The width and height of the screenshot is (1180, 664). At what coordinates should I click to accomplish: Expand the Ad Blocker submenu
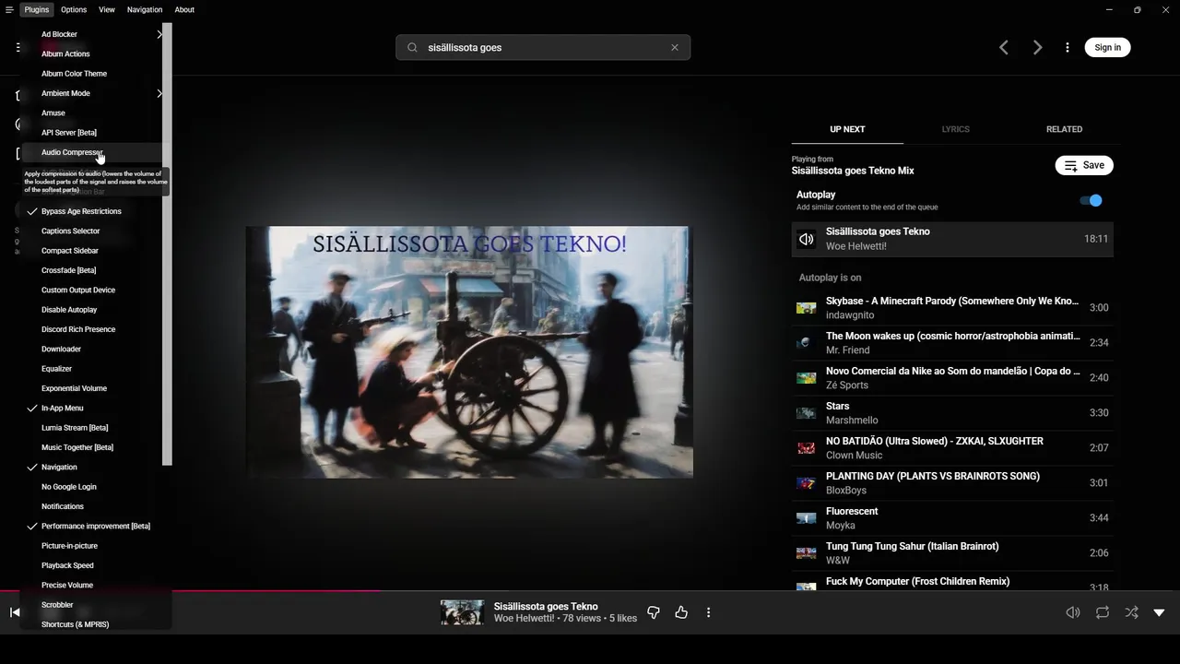point(92,34)
